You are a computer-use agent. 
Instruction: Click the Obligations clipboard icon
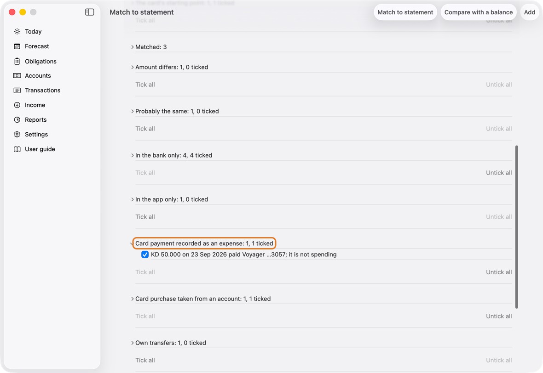pos(17,61)
